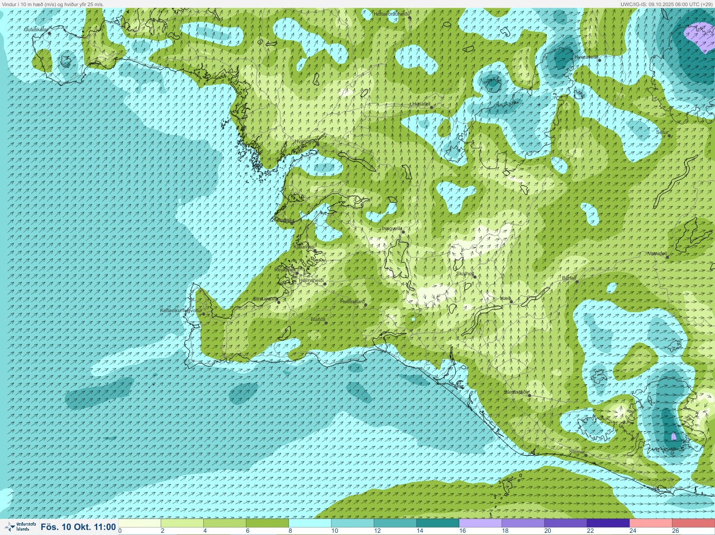This screenshot has height=535, width=715.
Task: Click the Þingvellir station label
Action: (x=392, y=228)
